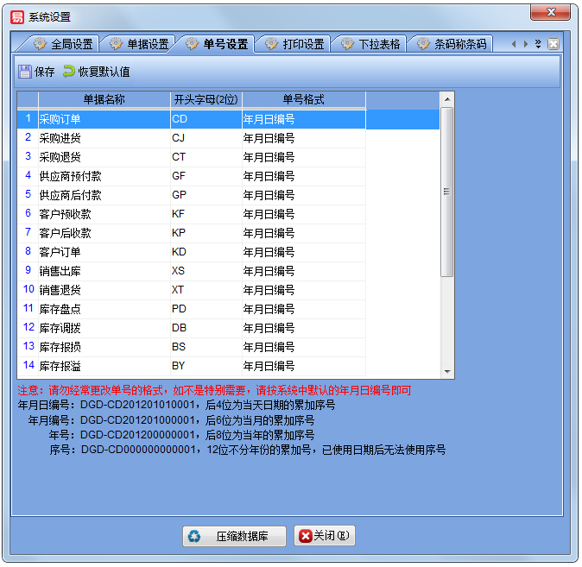
Task: Click the BY prefix cell
Action: [206, 366]
